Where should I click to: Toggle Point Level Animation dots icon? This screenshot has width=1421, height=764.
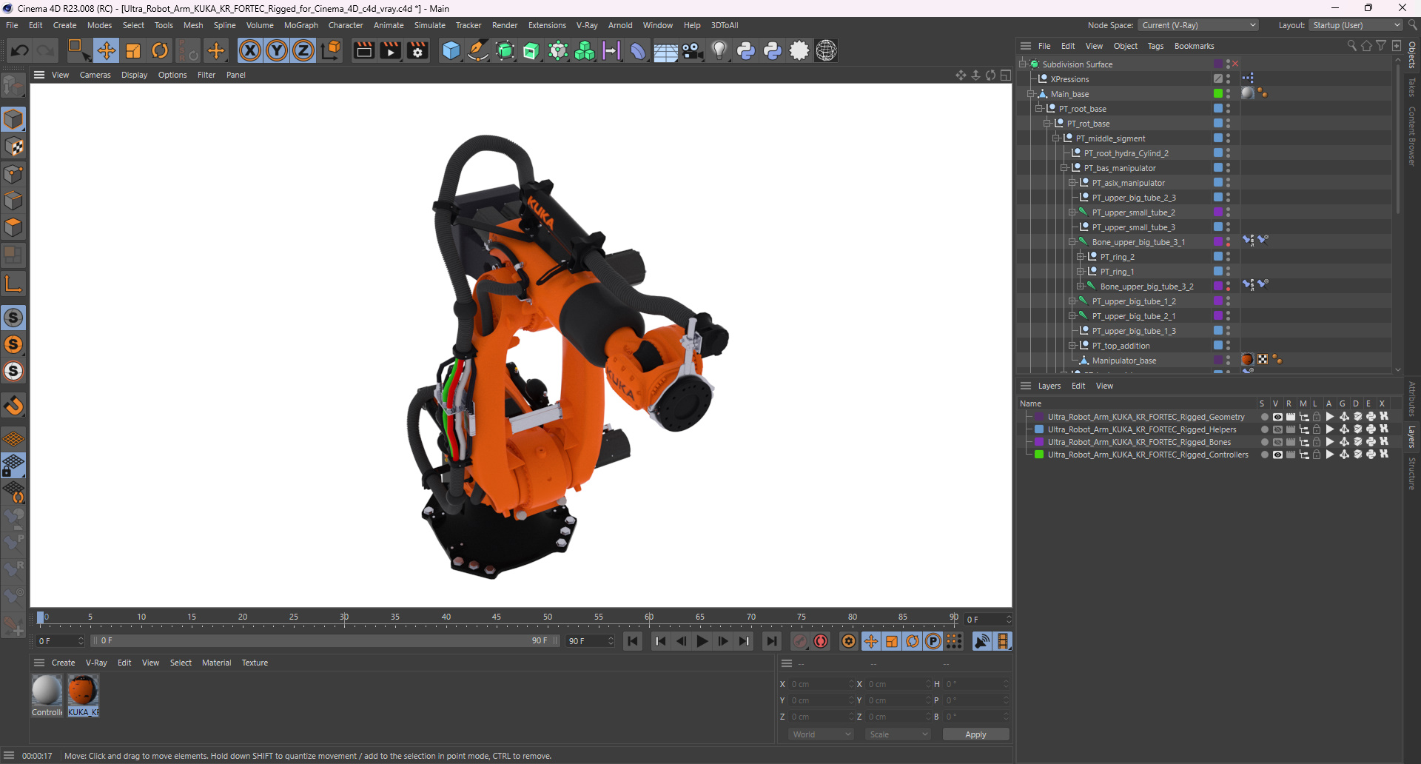pyautogui.click(x=955, y=641)
